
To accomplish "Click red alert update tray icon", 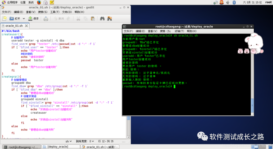I will (221, 2).
